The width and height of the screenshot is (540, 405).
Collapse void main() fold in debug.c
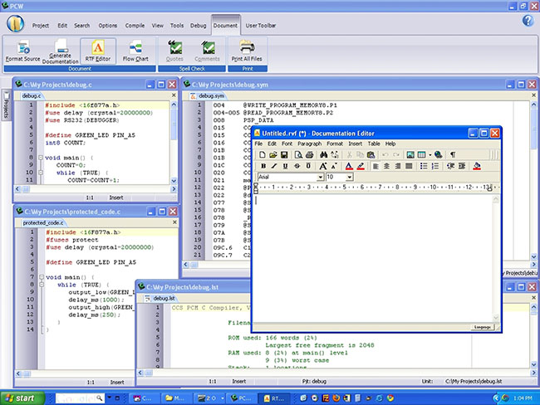(x=41, y=158)
